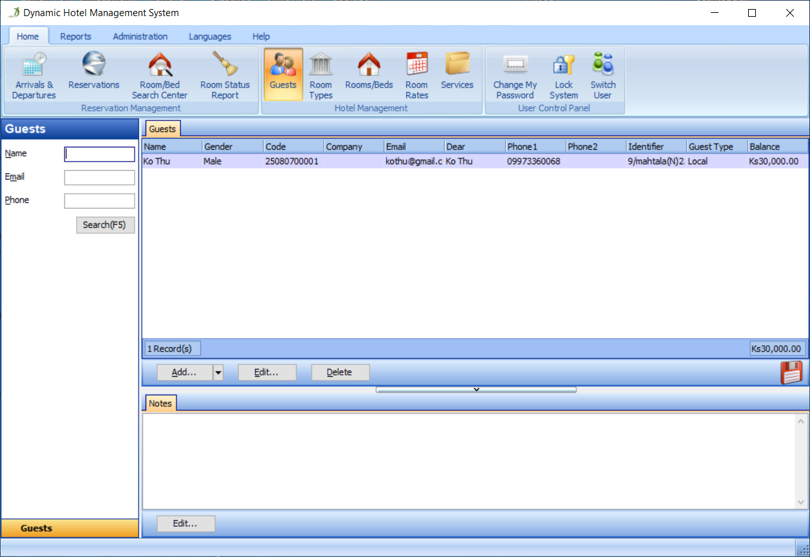The image size is (810, 557).
Task: Collapse the Notes panel using splitter chevron
Action: [x=476, y=390]
